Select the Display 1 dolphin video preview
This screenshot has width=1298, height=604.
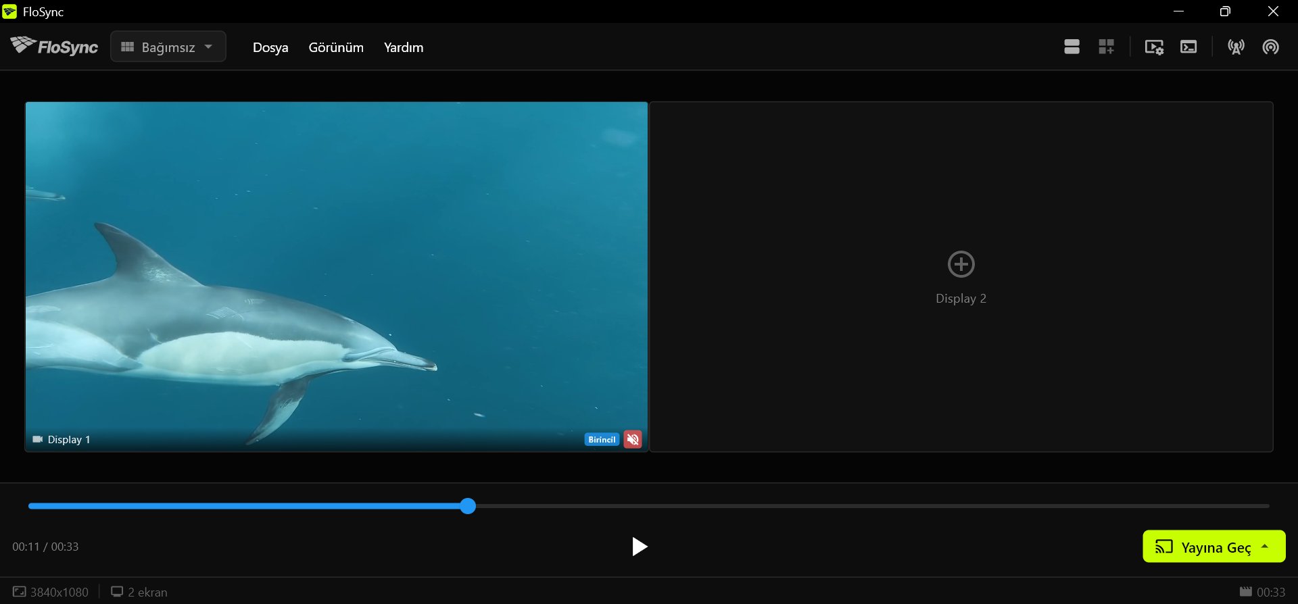click(337, 277)
